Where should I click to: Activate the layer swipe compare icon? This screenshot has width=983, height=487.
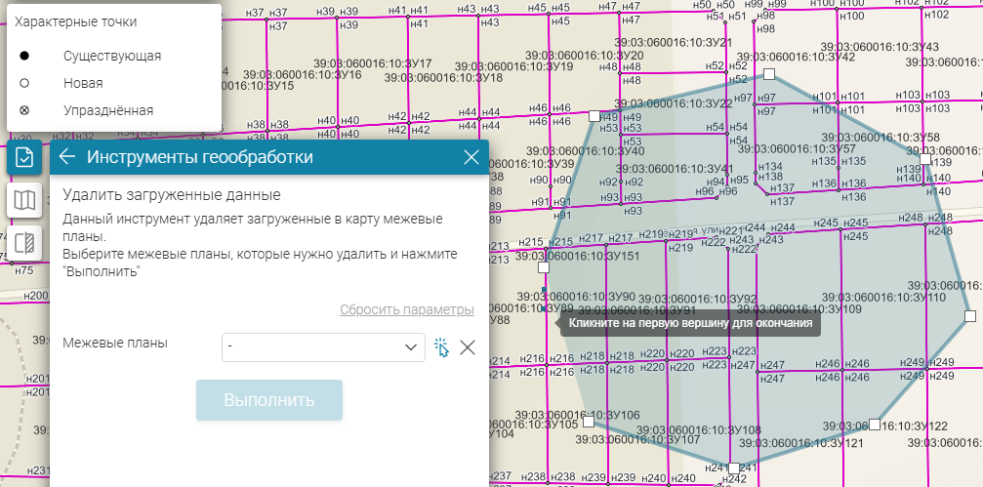click(24, 243)
